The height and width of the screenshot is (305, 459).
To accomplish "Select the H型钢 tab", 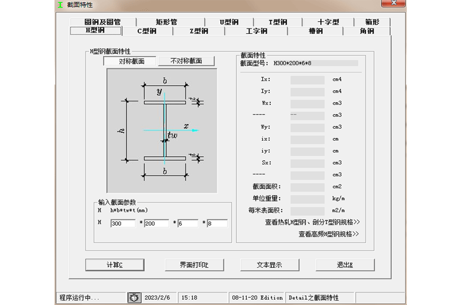I will coord(95,30).
